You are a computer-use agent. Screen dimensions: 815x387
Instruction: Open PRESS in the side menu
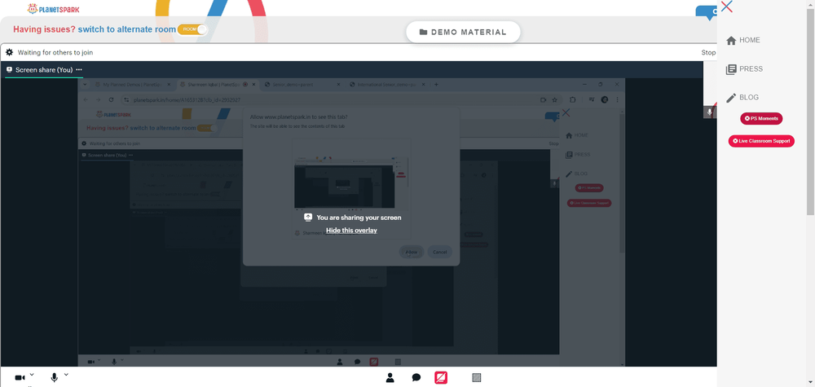[x=744, y=68]
